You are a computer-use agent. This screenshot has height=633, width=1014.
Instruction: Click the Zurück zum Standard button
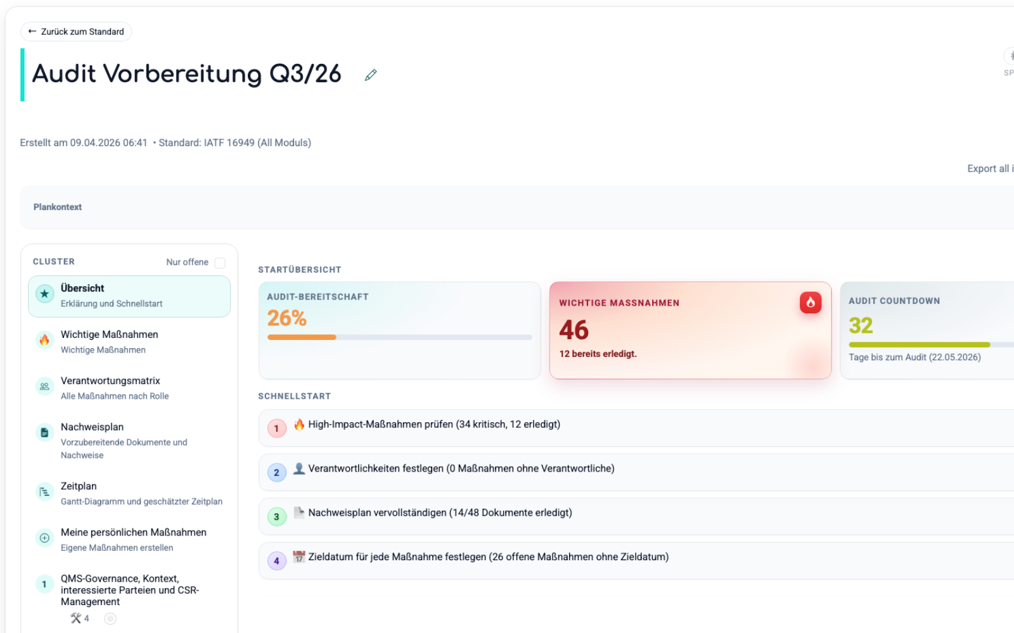pyautogui.click(x=75, y=31)
